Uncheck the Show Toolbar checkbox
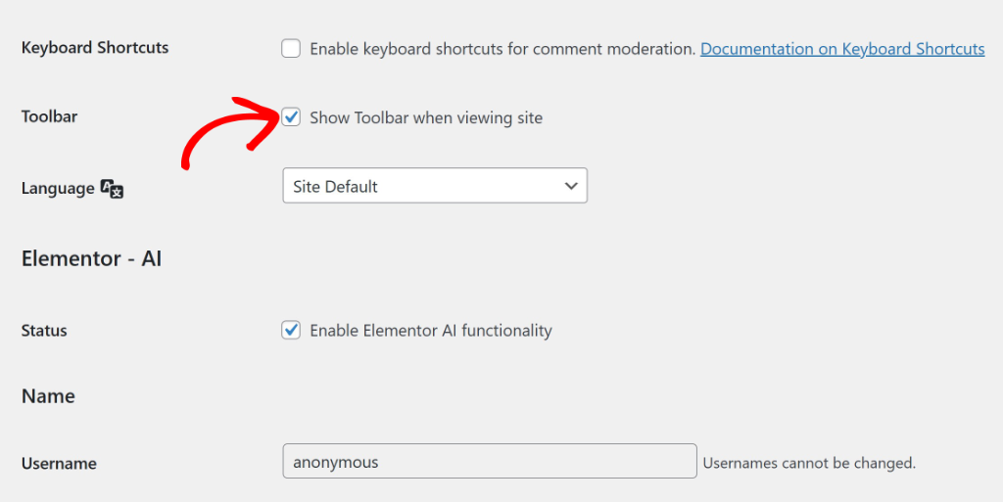Viewport: 1003px width, 502px height. point(291,117)
